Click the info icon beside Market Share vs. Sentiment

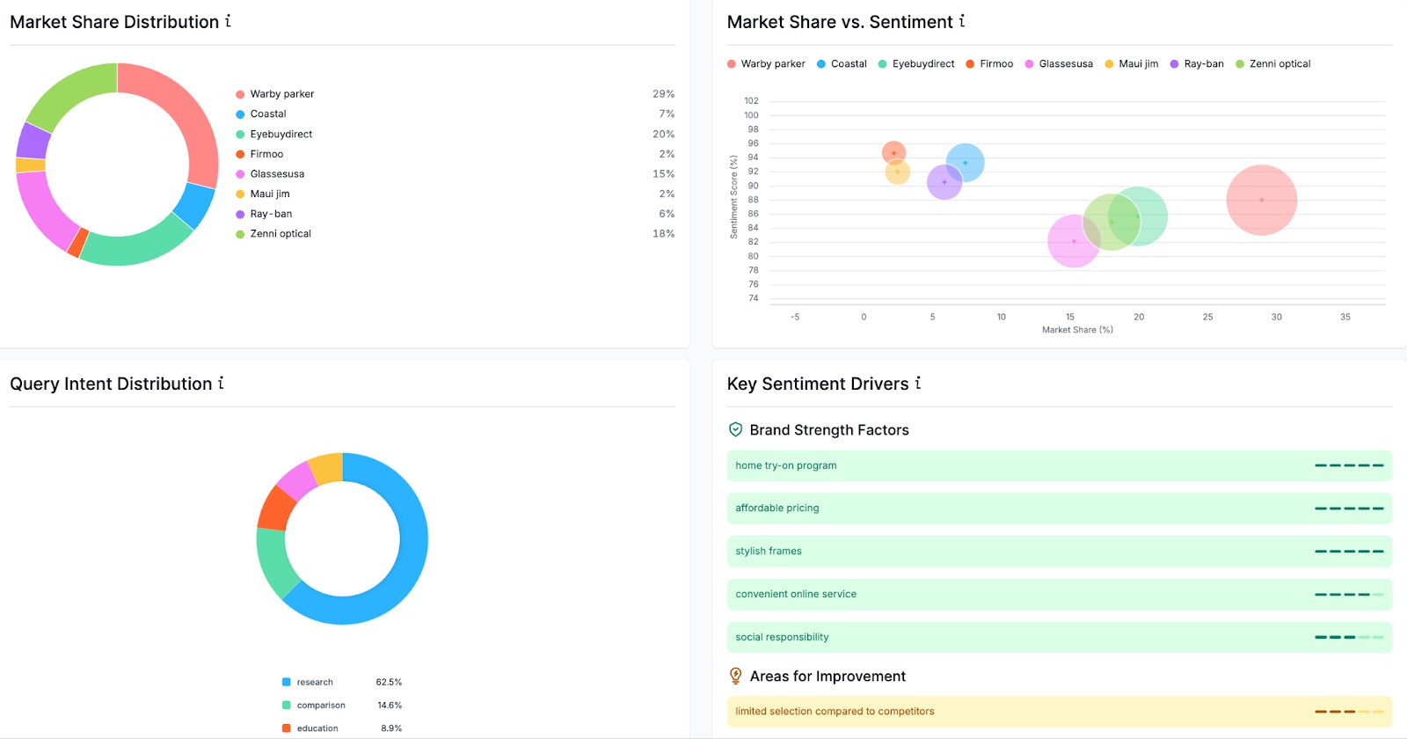coord(962,21)
